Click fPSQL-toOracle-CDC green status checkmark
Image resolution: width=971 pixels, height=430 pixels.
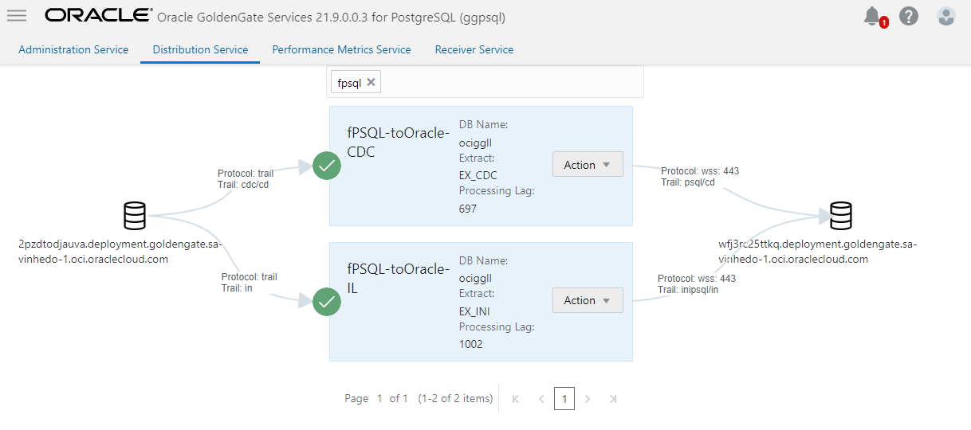[327, 166]
